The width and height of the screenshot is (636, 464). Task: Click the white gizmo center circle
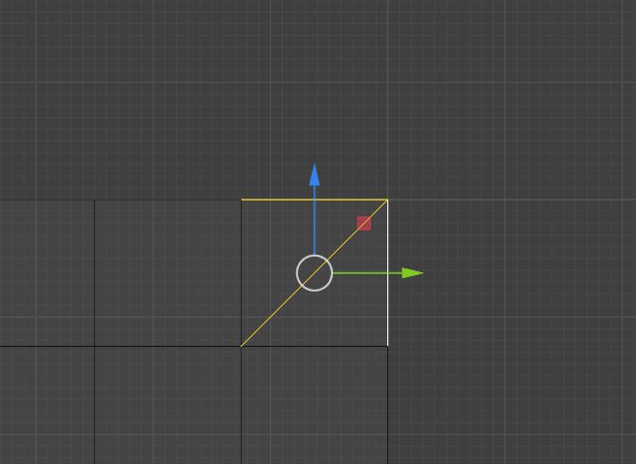click(x=315, y=273)
